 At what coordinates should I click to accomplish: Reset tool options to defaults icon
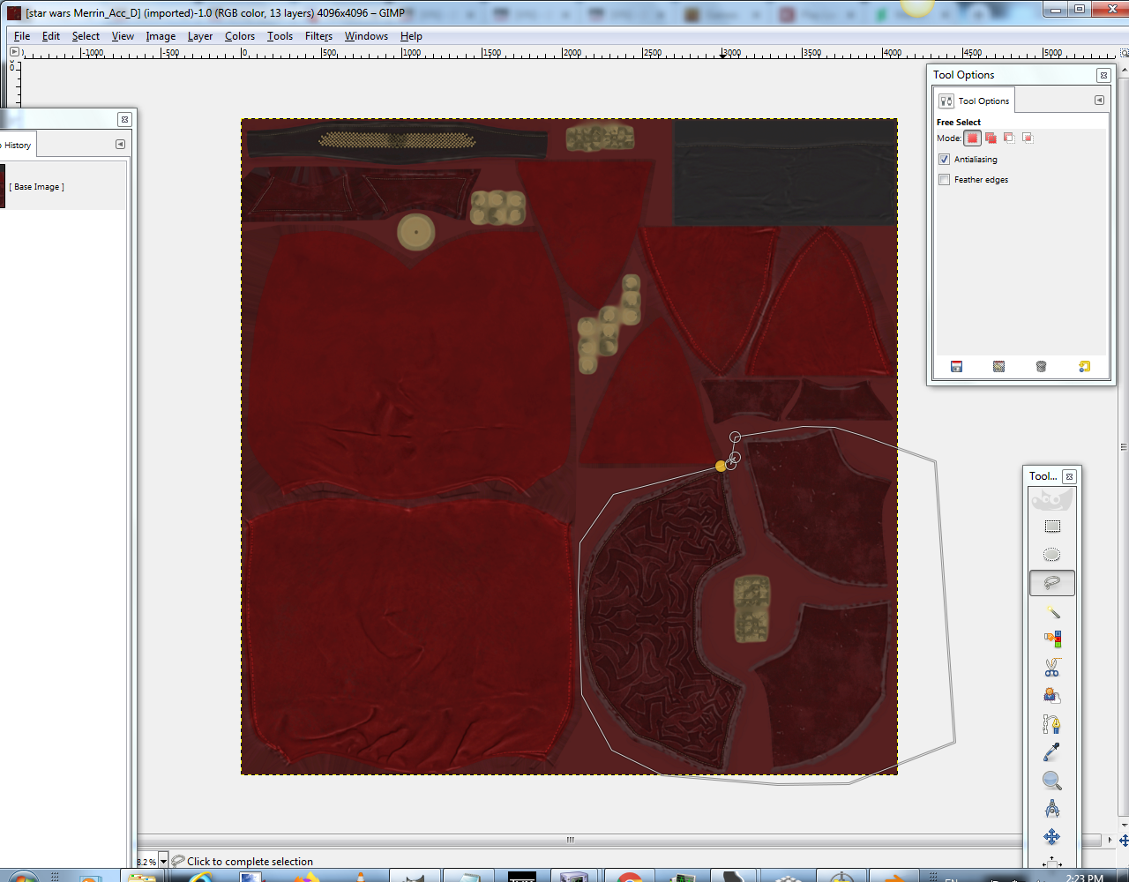pyautogui.click(x=1084, y=367)
